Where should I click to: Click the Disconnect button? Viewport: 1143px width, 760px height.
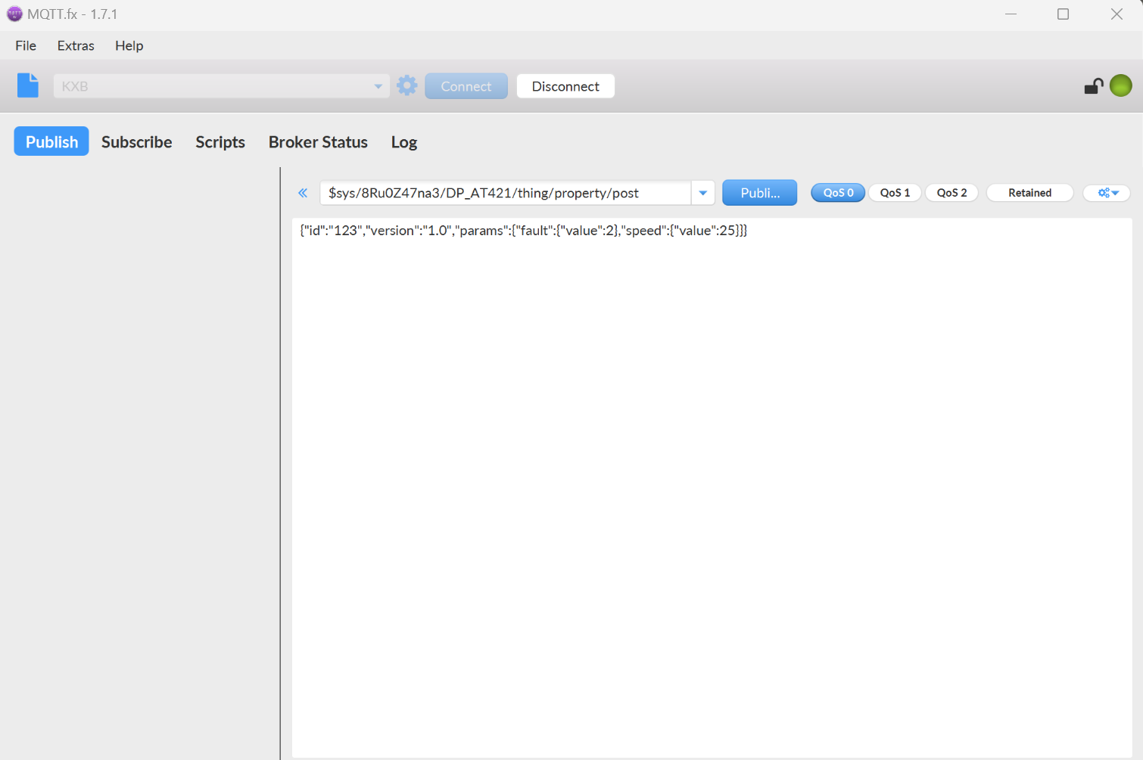click(x=565, y=86)
